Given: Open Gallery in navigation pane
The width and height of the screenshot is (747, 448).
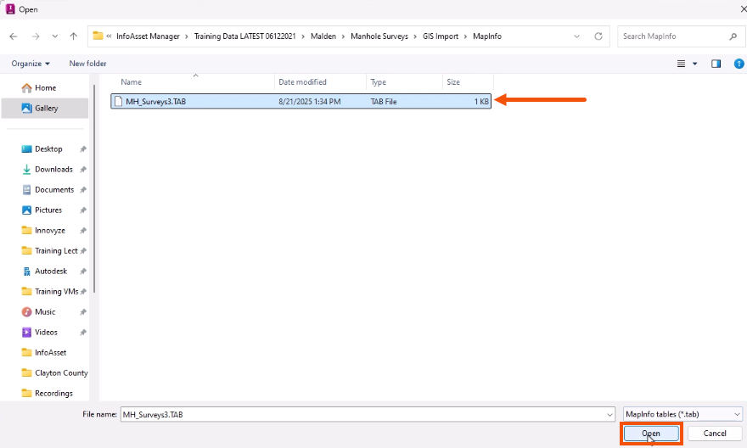Looking at the screenshot, I should [46, 108].
